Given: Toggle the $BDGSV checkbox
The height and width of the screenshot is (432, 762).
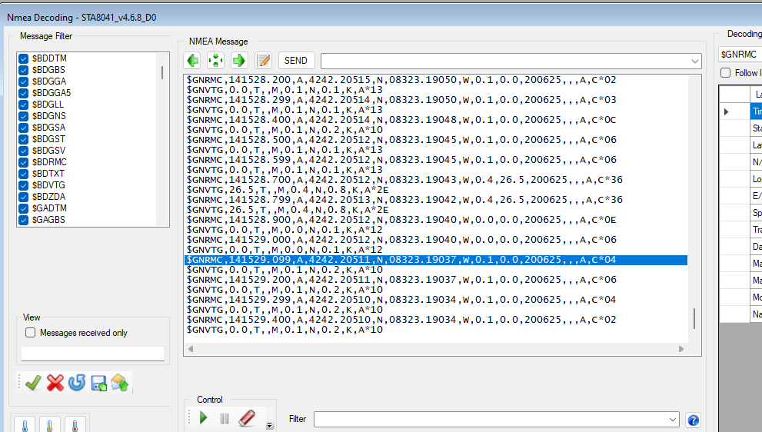Looking at the screenshot, I should [x=23, y=151].
